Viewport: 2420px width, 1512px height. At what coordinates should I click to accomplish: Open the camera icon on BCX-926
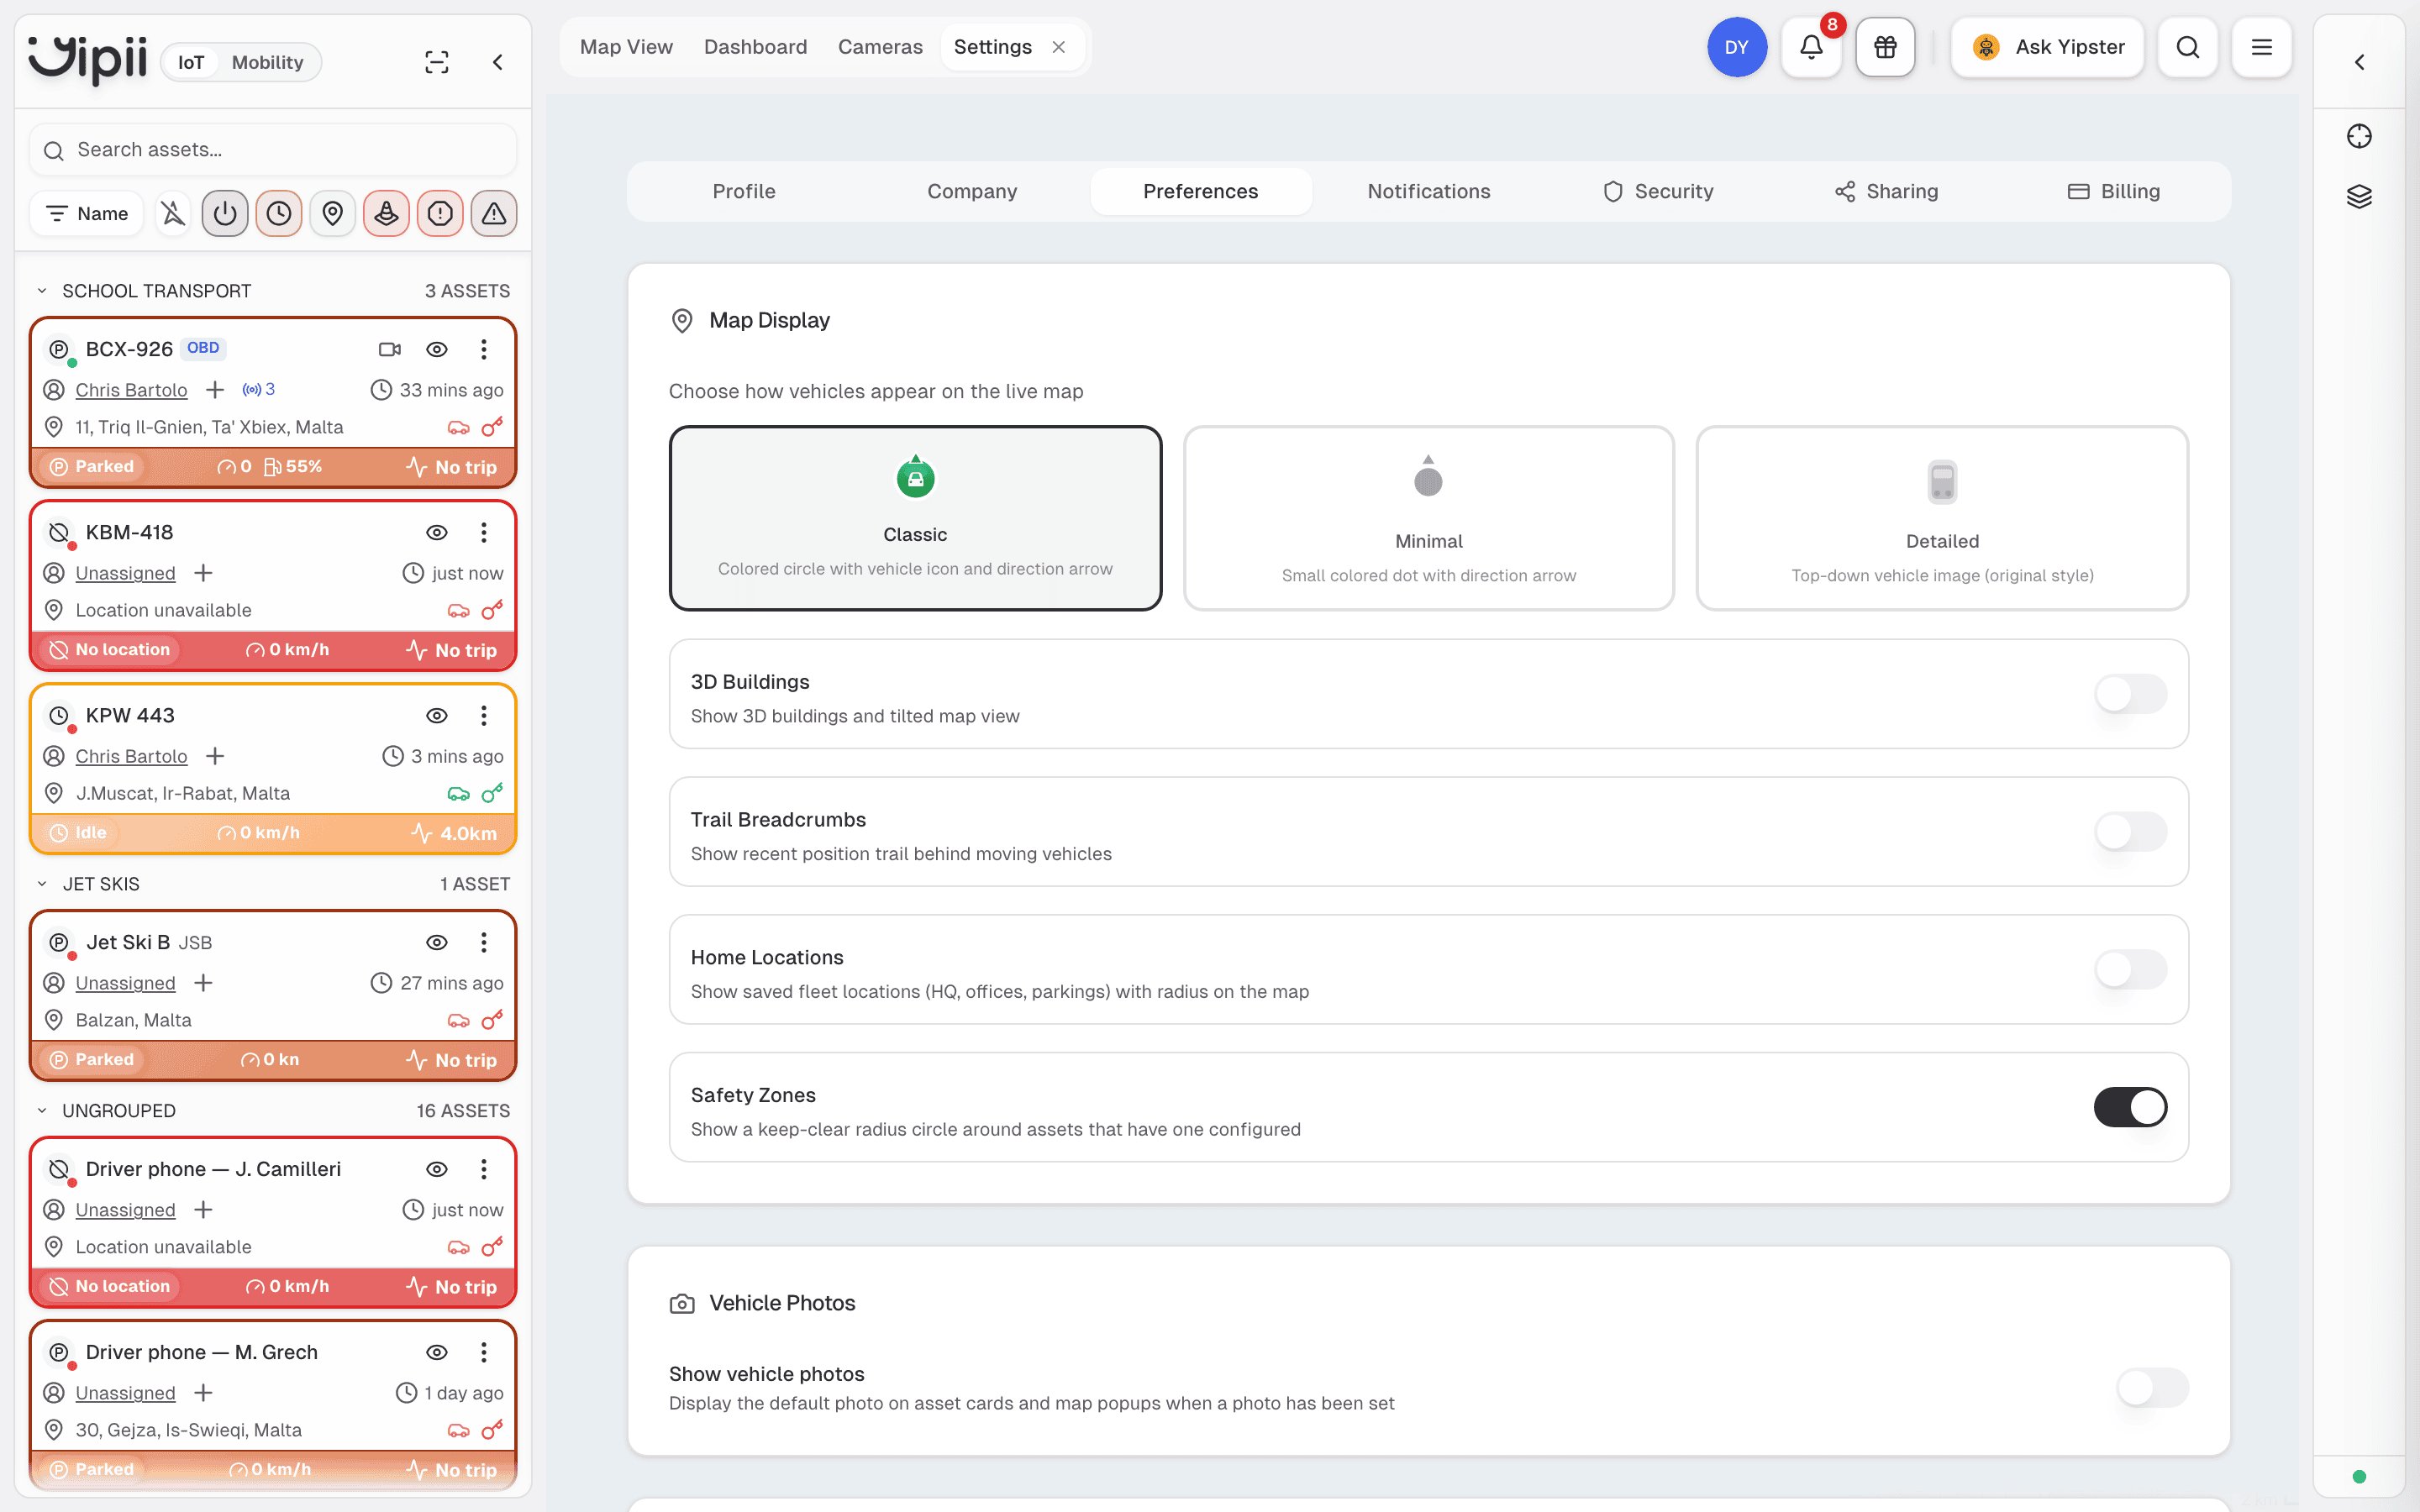390,349
